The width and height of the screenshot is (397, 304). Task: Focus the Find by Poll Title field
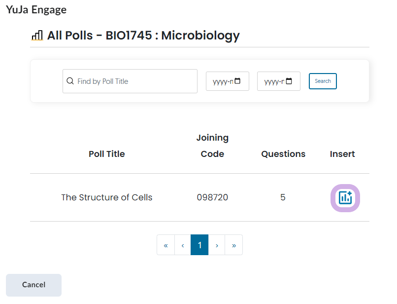(130, 81)
